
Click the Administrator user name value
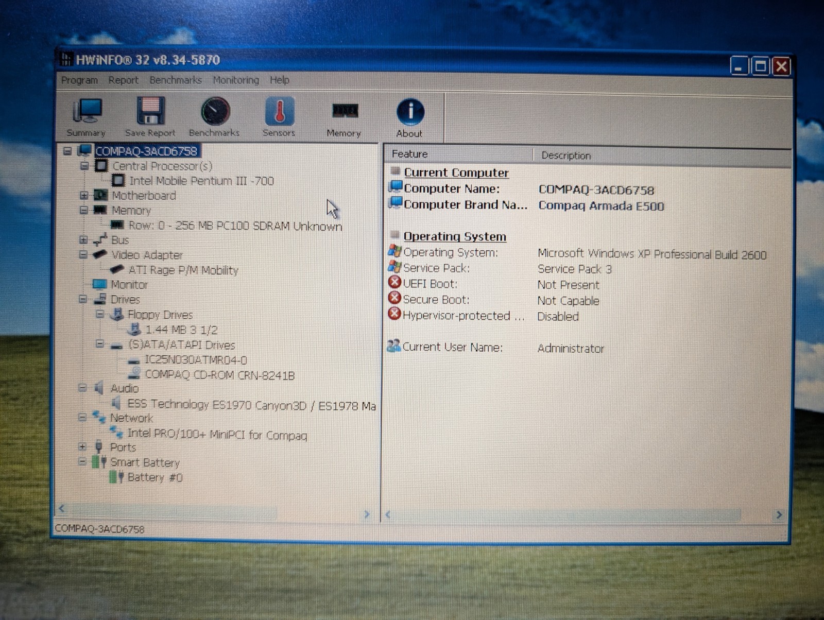pyautogui.click(x=571, y=349)
